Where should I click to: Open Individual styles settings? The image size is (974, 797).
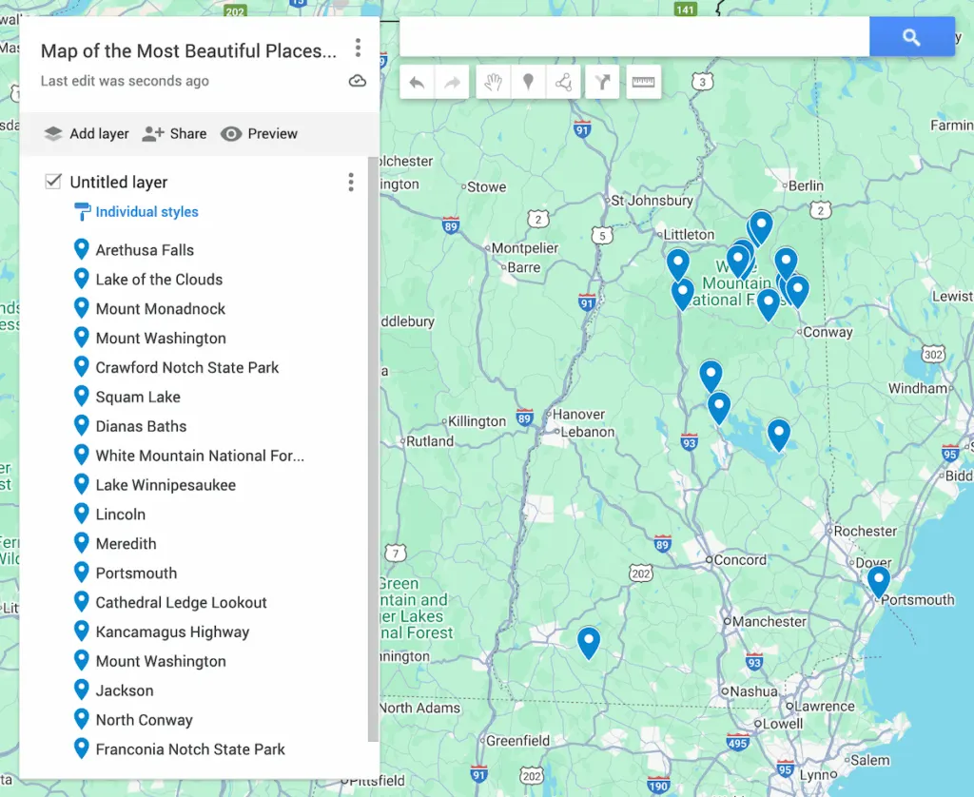(147, 212)
